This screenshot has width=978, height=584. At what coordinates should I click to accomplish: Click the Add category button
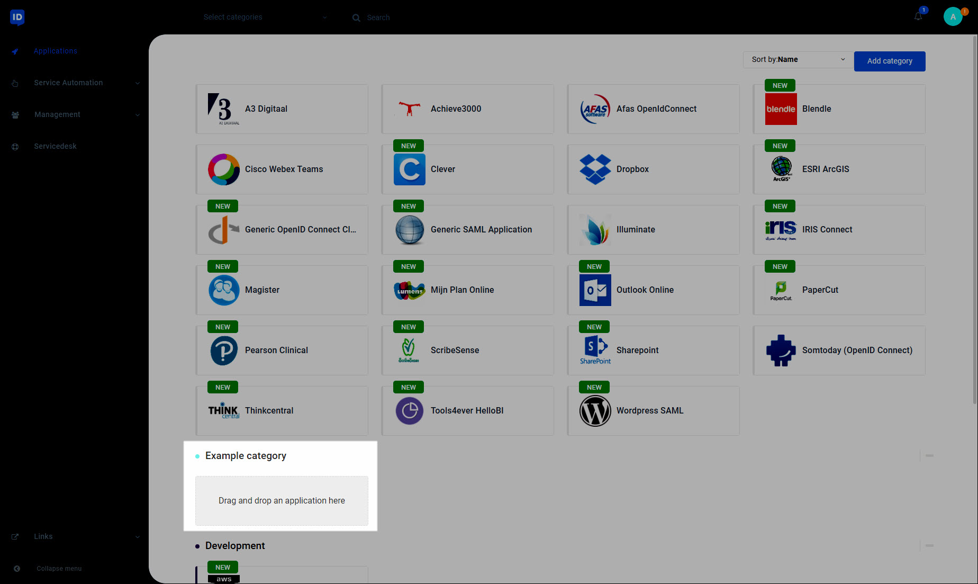point(890,61)
